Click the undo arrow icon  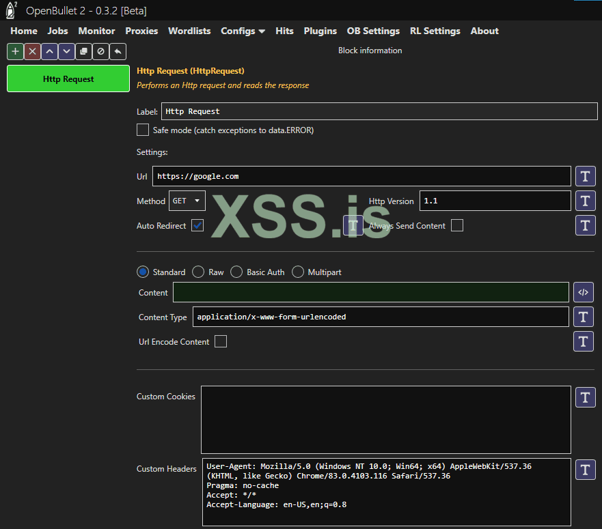click(x=118, y=51)
